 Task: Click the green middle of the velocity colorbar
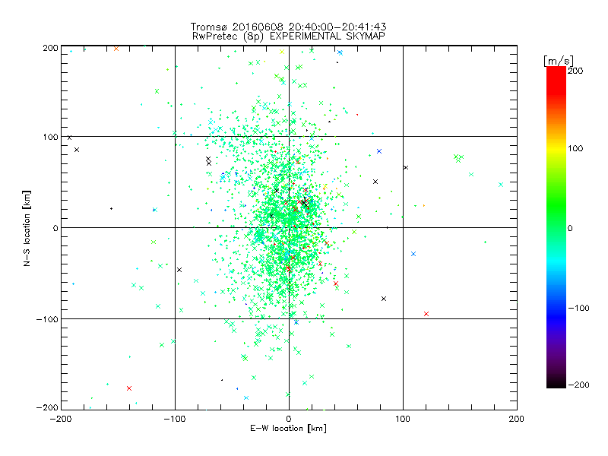pos(556,217)
